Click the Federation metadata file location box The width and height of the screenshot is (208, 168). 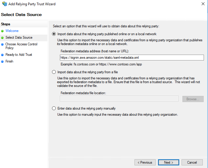pyautogui.click(x=119, y=99)
